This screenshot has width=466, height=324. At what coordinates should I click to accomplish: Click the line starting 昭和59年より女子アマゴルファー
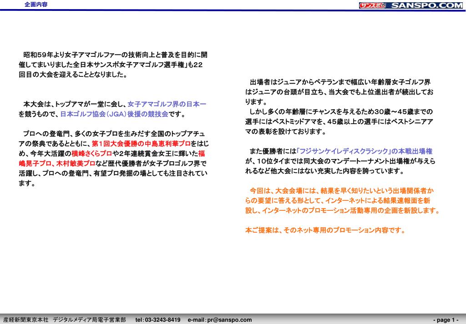[115, 55]
